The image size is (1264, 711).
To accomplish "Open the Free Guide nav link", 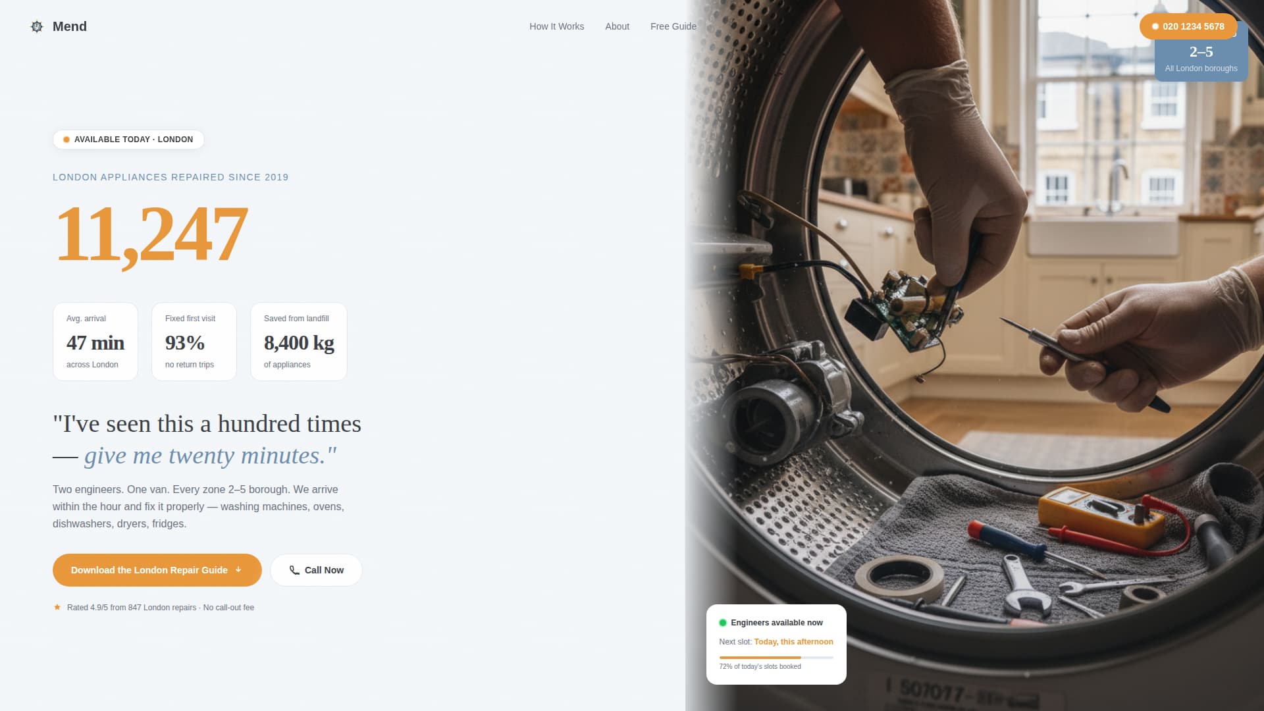I will click(x=673, y=26).
